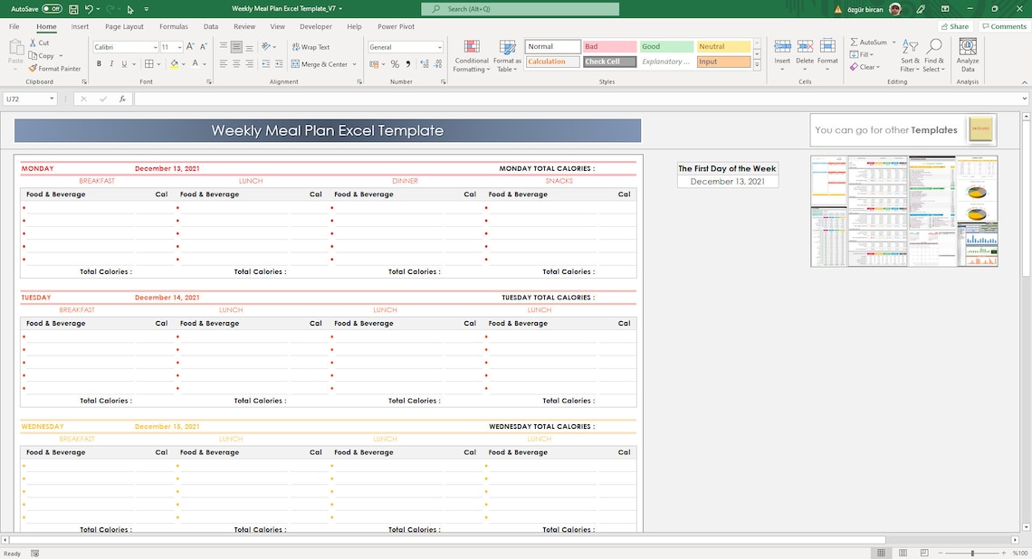
Task: Toggle bold formatting
Action: [x=99, y=63]
